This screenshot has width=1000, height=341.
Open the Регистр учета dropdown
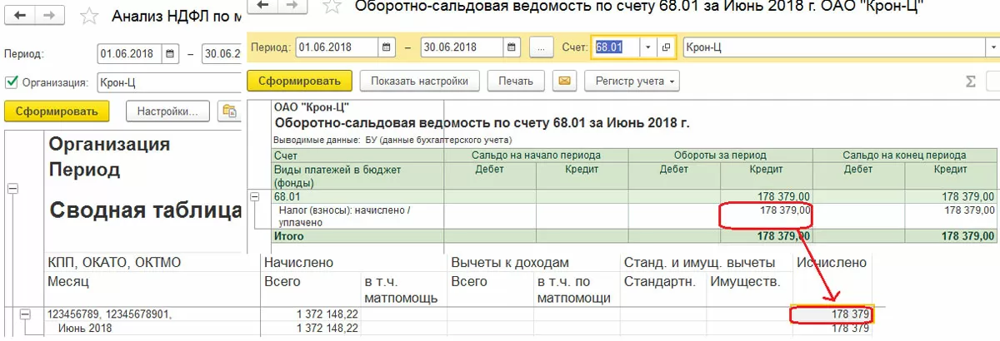click(632, 81)
